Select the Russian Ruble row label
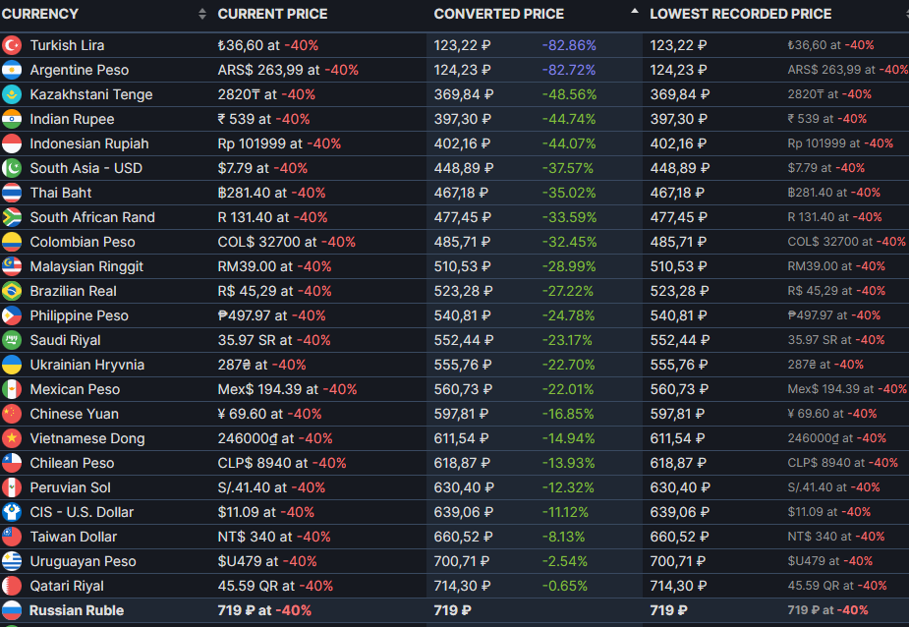This screenshot has height=627, width=909. (x=77, y=610)
